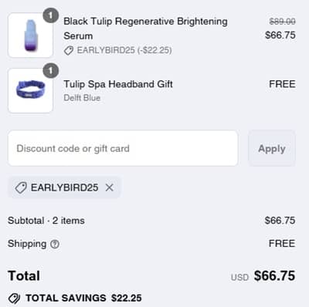Screen dimensions: 309x307
Task: Click the Shipping help question icon
Action: click(x=55, y=244)
